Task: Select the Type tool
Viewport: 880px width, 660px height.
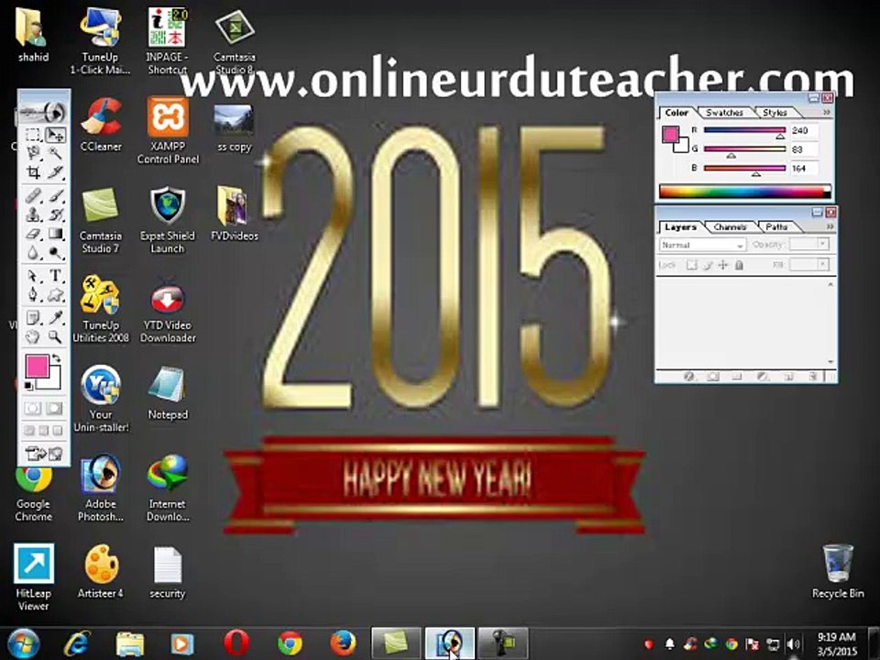Action: click(56, 276)
